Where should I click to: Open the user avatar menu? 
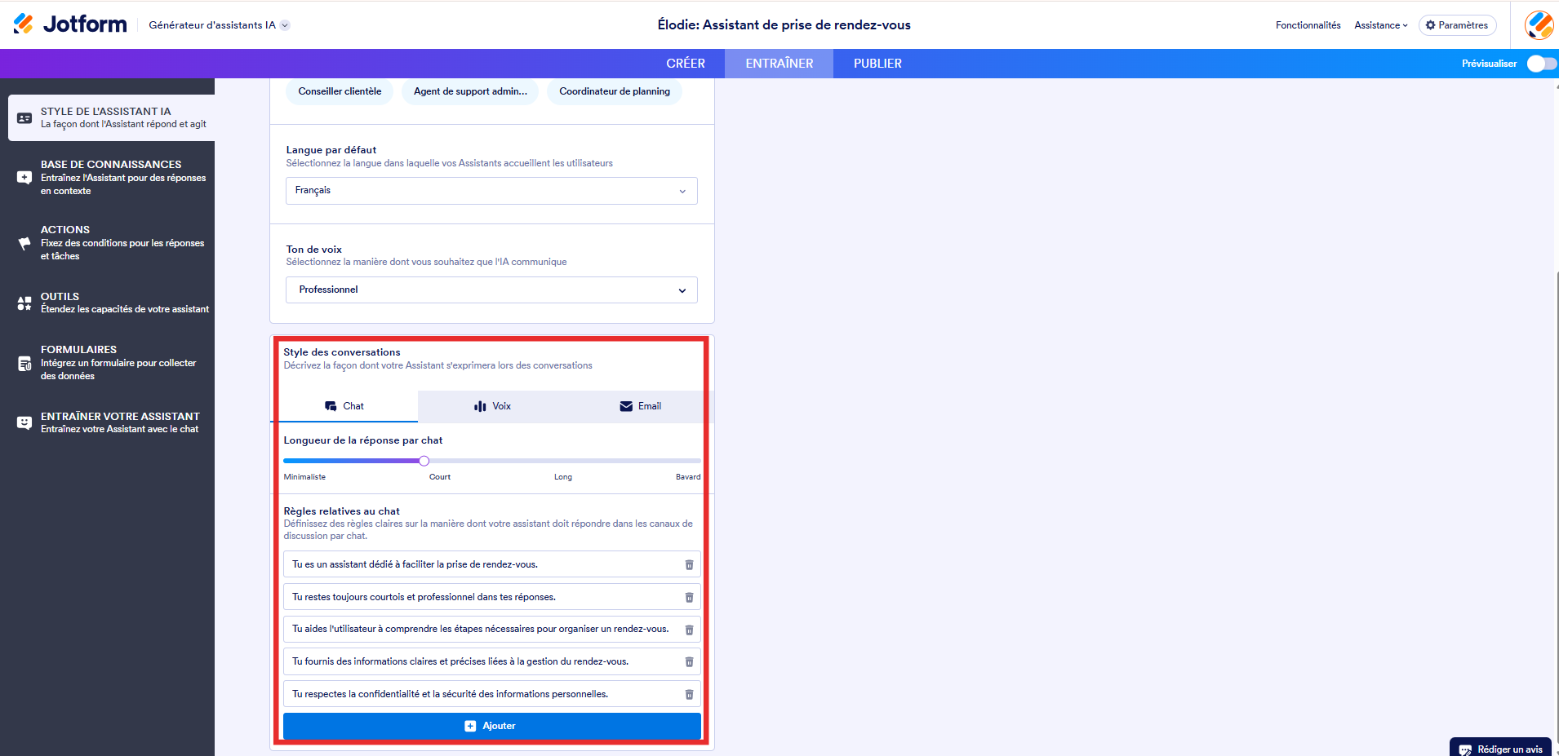tap(1539, 24)
